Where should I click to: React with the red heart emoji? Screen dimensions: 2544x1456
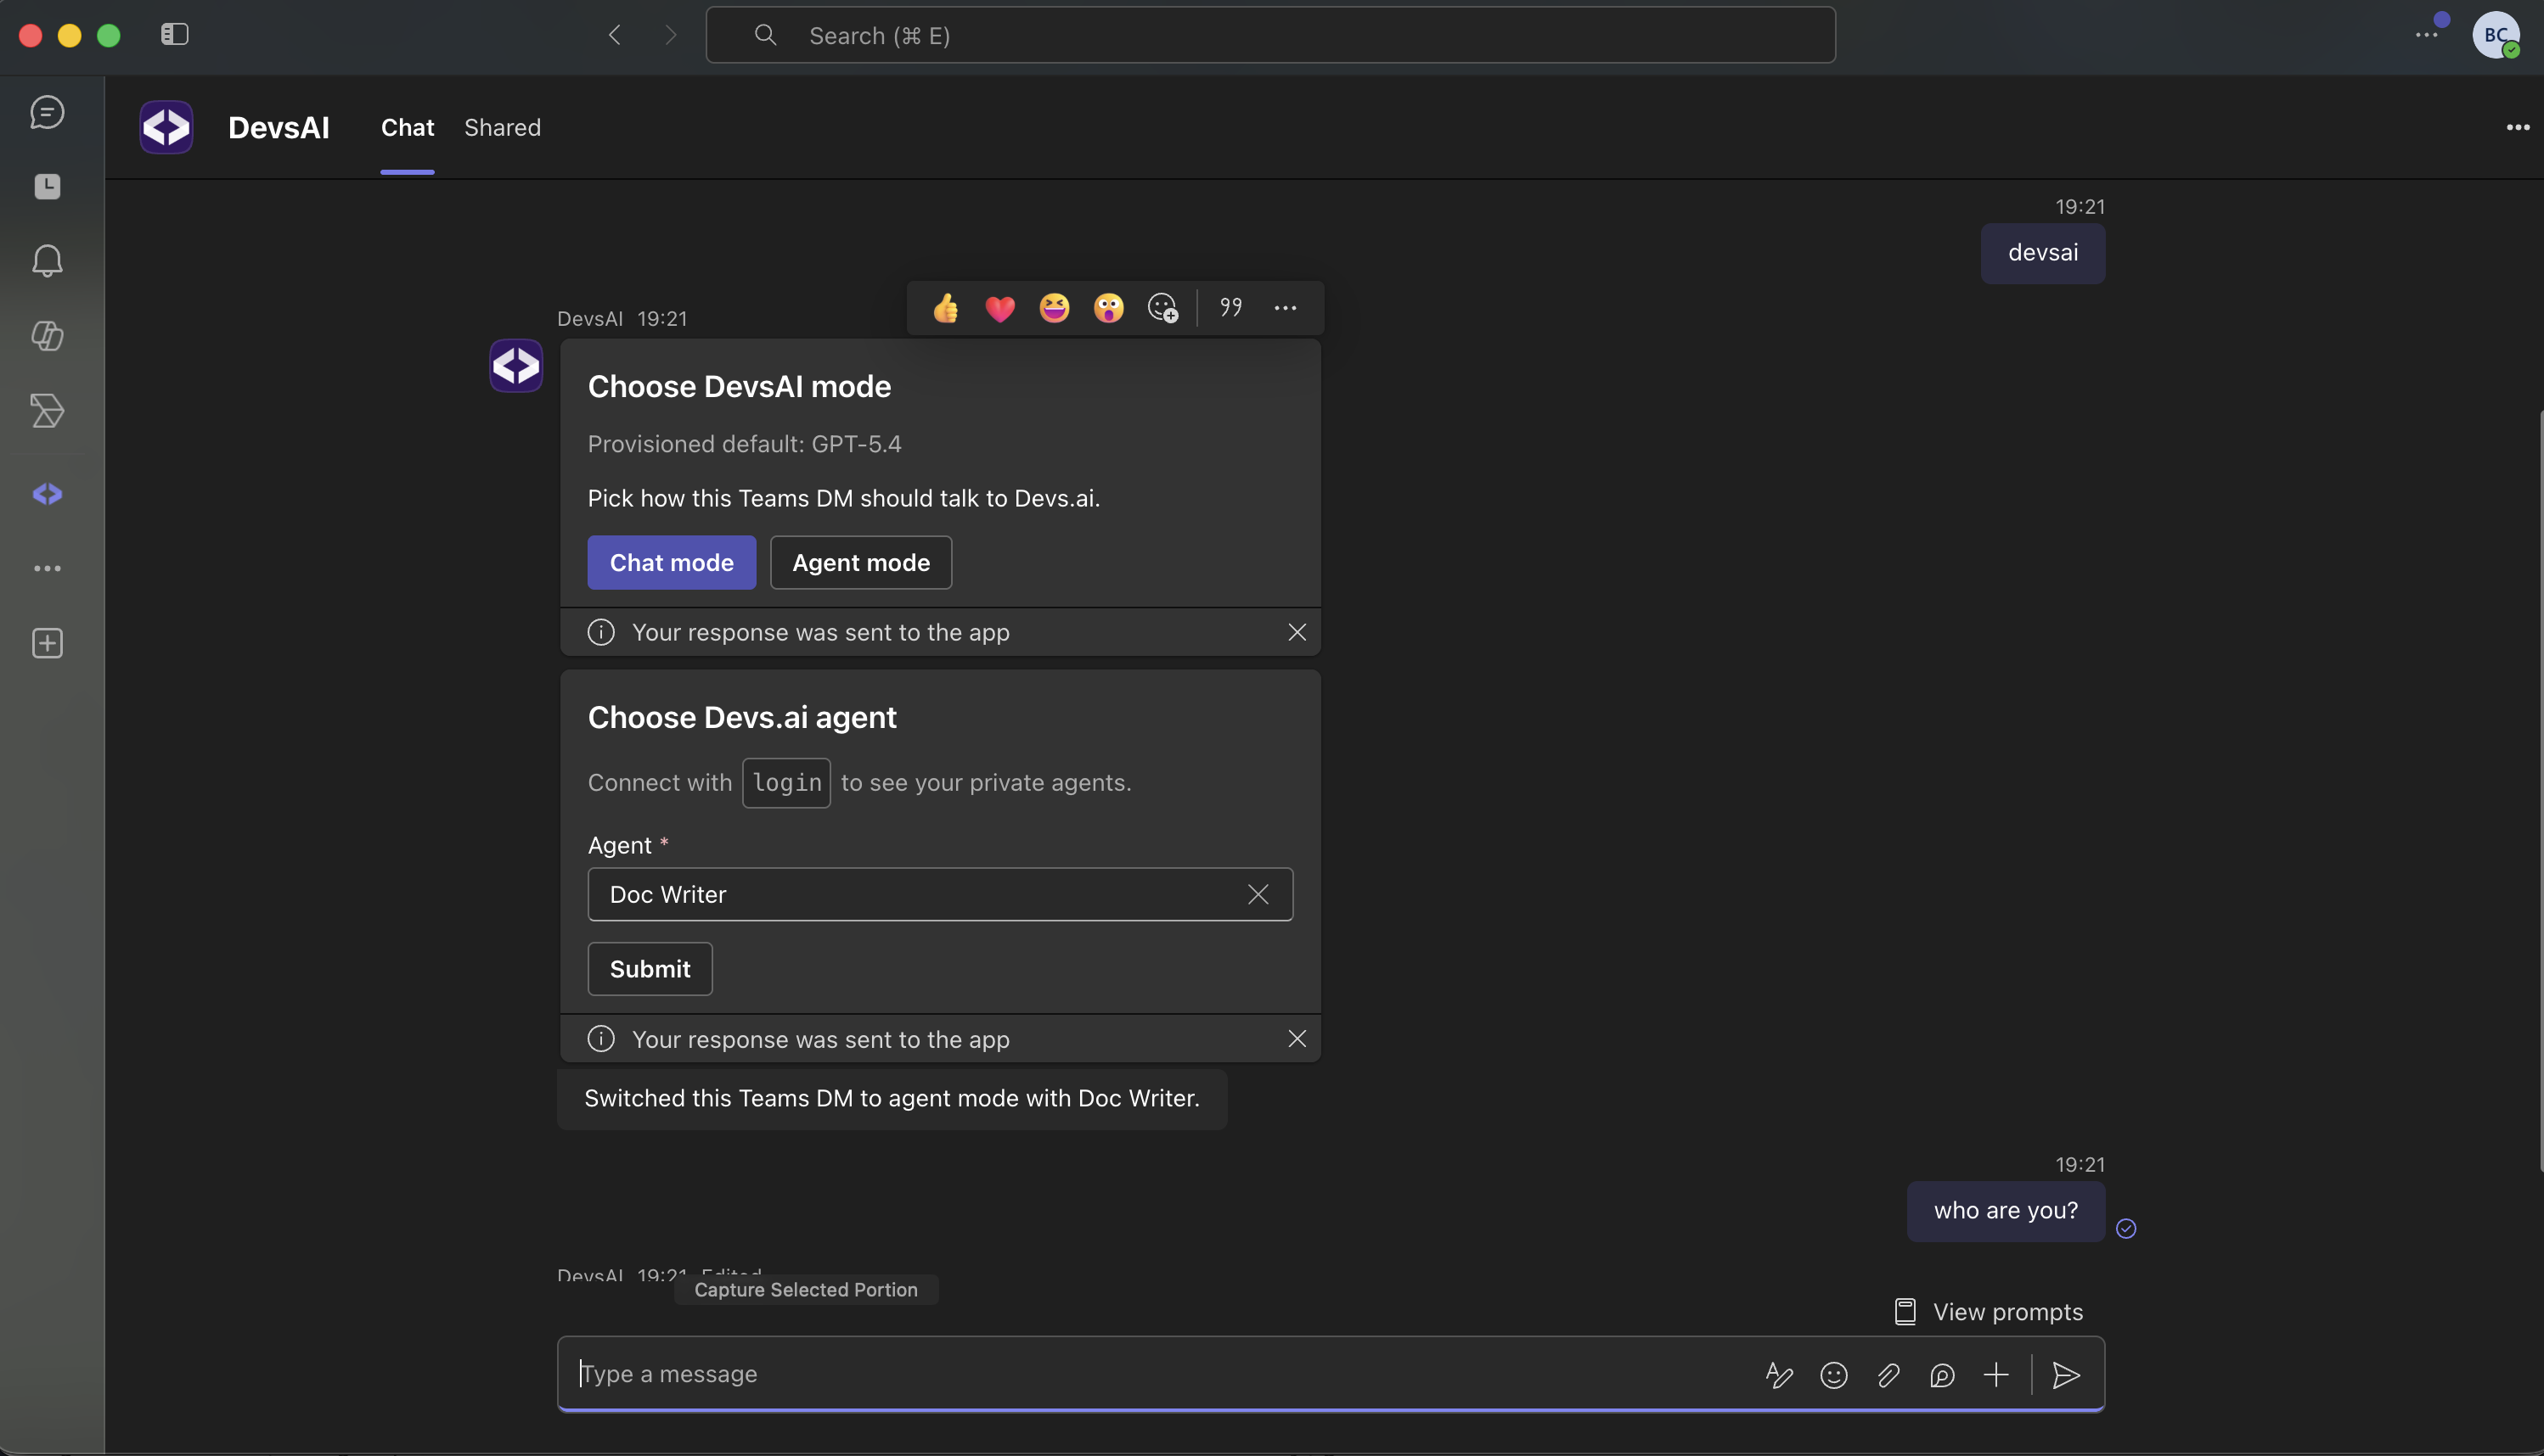point(999,308)
